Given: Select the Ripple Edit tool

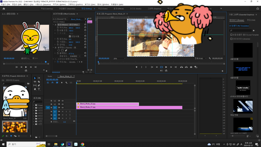Looking at the screenshot, I should point(35,81).
